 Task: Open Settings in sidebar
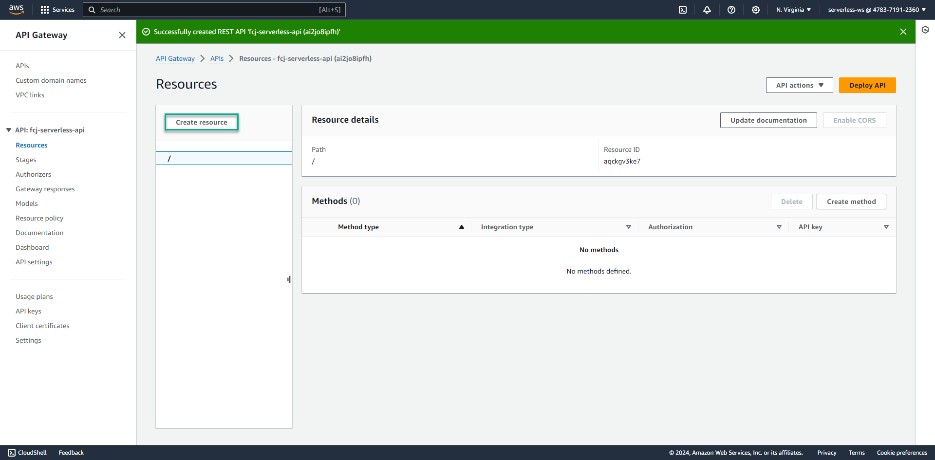[x=28, y=340]
